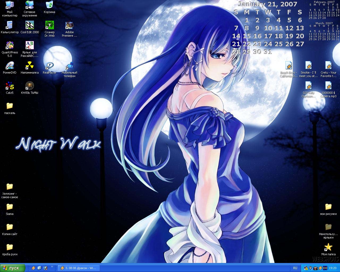
Task: Click the 19:20 taskbar clock
Action: (333, 268)
